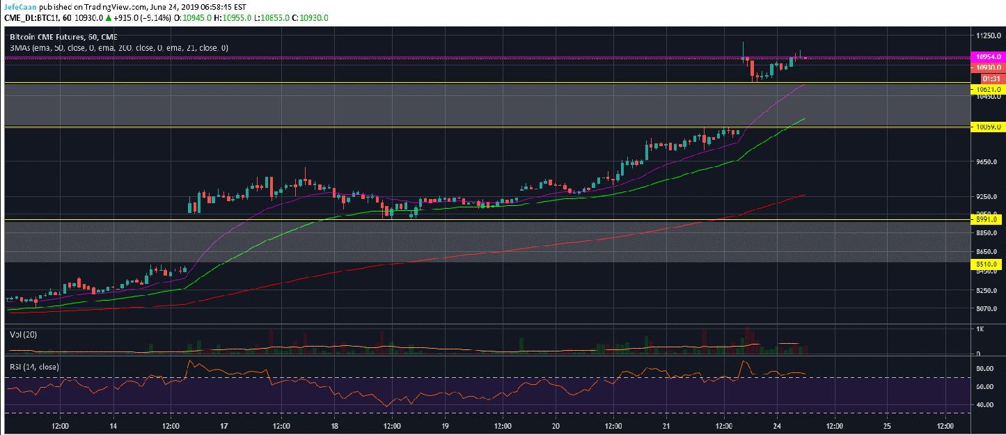Screen dimensions: 1006x435
Task: Click the 01:31 bar countdown label
Action: (x=988, y=79)
